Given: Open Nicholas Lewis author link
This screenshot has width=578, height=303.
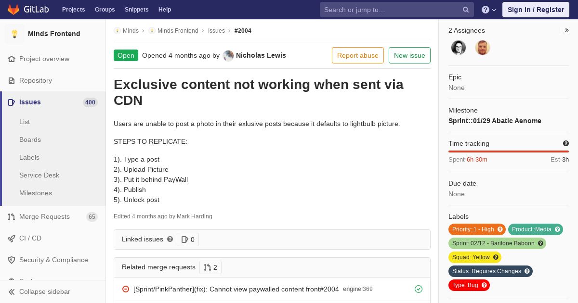Looking at the screenshot, I should [261, 55].
